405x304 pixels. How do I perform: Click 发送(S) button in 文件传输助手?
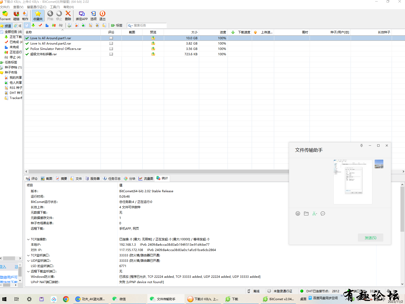[370, 238]
